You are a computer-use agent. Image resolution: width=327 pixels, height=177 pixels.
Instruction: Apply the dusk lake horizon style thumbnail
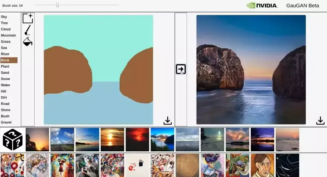click(87, 139)
